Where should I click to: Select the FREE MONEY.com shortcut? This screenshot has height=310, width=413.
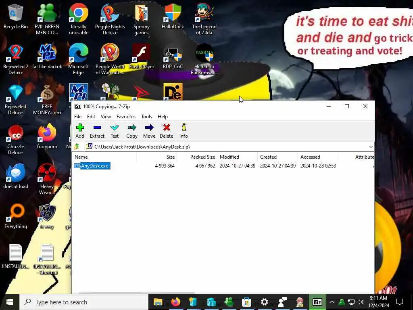click(47, 100)
